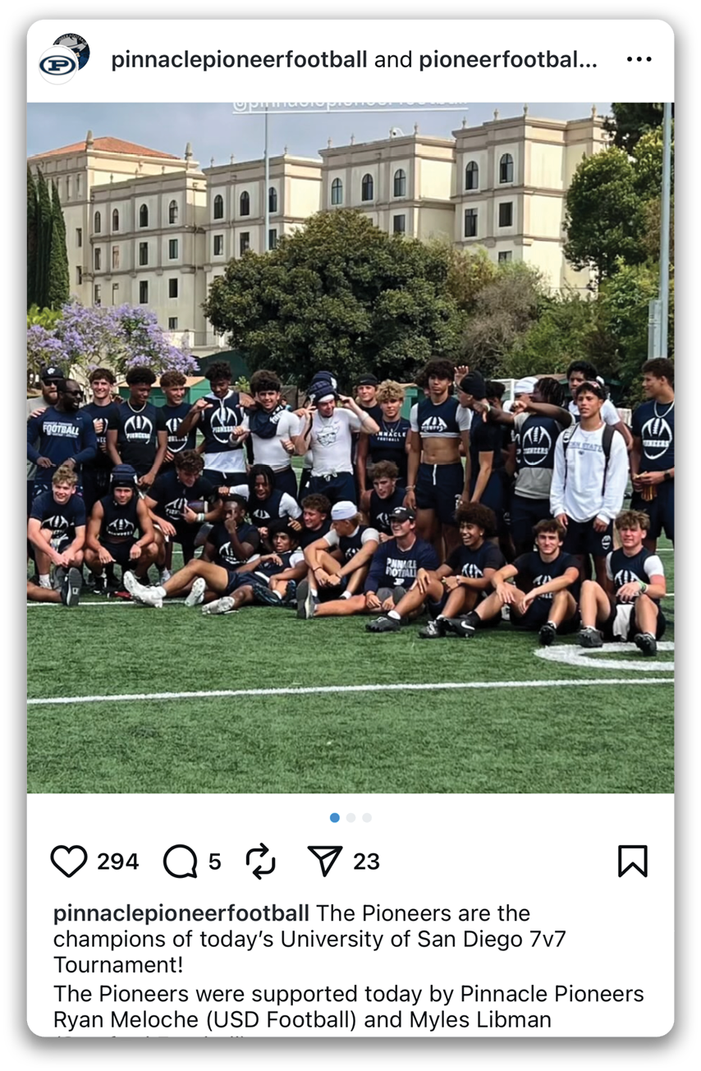Screen dimensions: 701x1071
Task: Select the first carousel dot indicator
Action: tap(334, 817)
